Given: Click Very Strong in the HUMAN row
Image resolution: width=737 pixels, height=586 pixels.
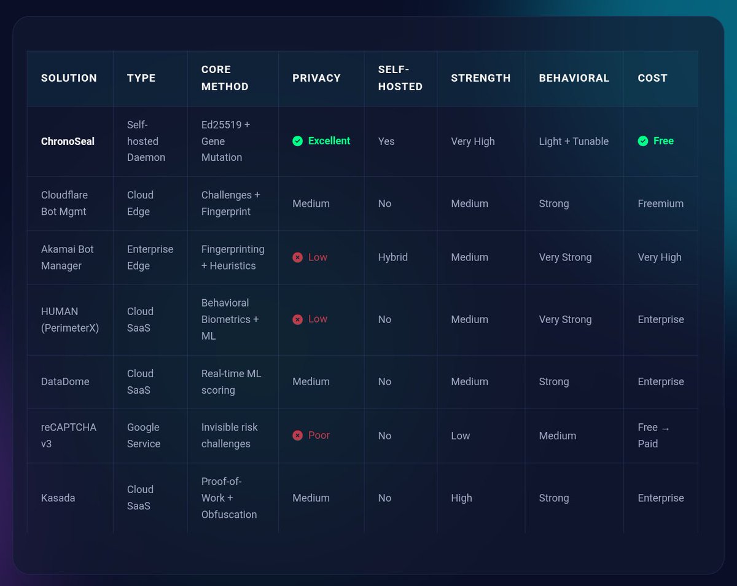Looking at the screenshot, I should tap(566, 319).
